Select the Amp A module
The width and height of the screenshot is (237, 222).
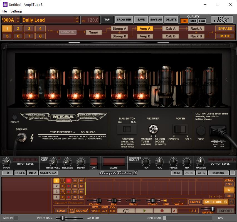click(x=145, y=29)
